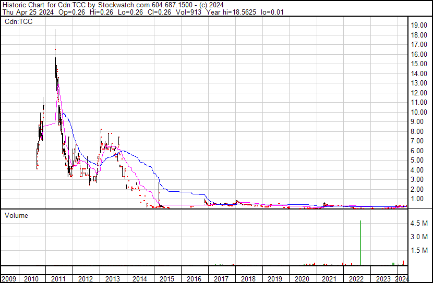
Task: Click the 2022 year label on time axis
Action: point(356,279)
